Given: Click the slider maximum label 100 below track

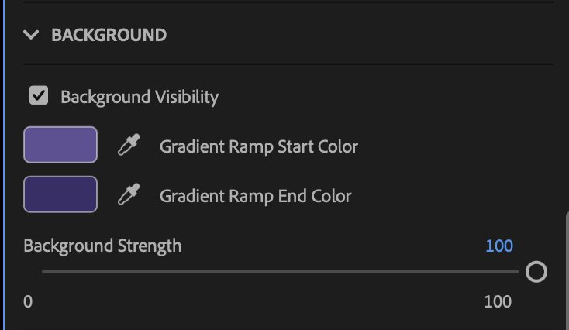Looking at the screenshot, I should (498, 301).
